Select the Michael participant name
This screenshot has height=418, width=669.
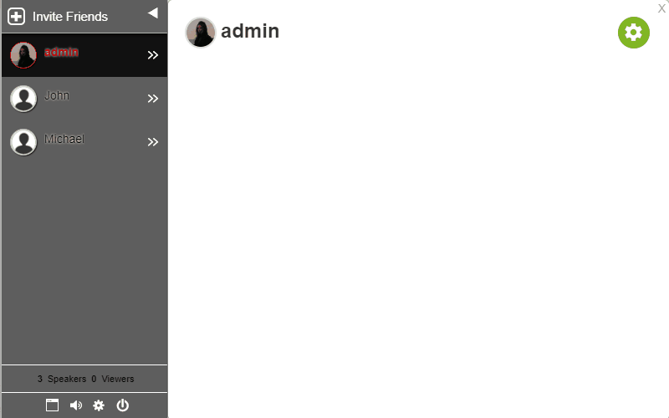(64, 139)
